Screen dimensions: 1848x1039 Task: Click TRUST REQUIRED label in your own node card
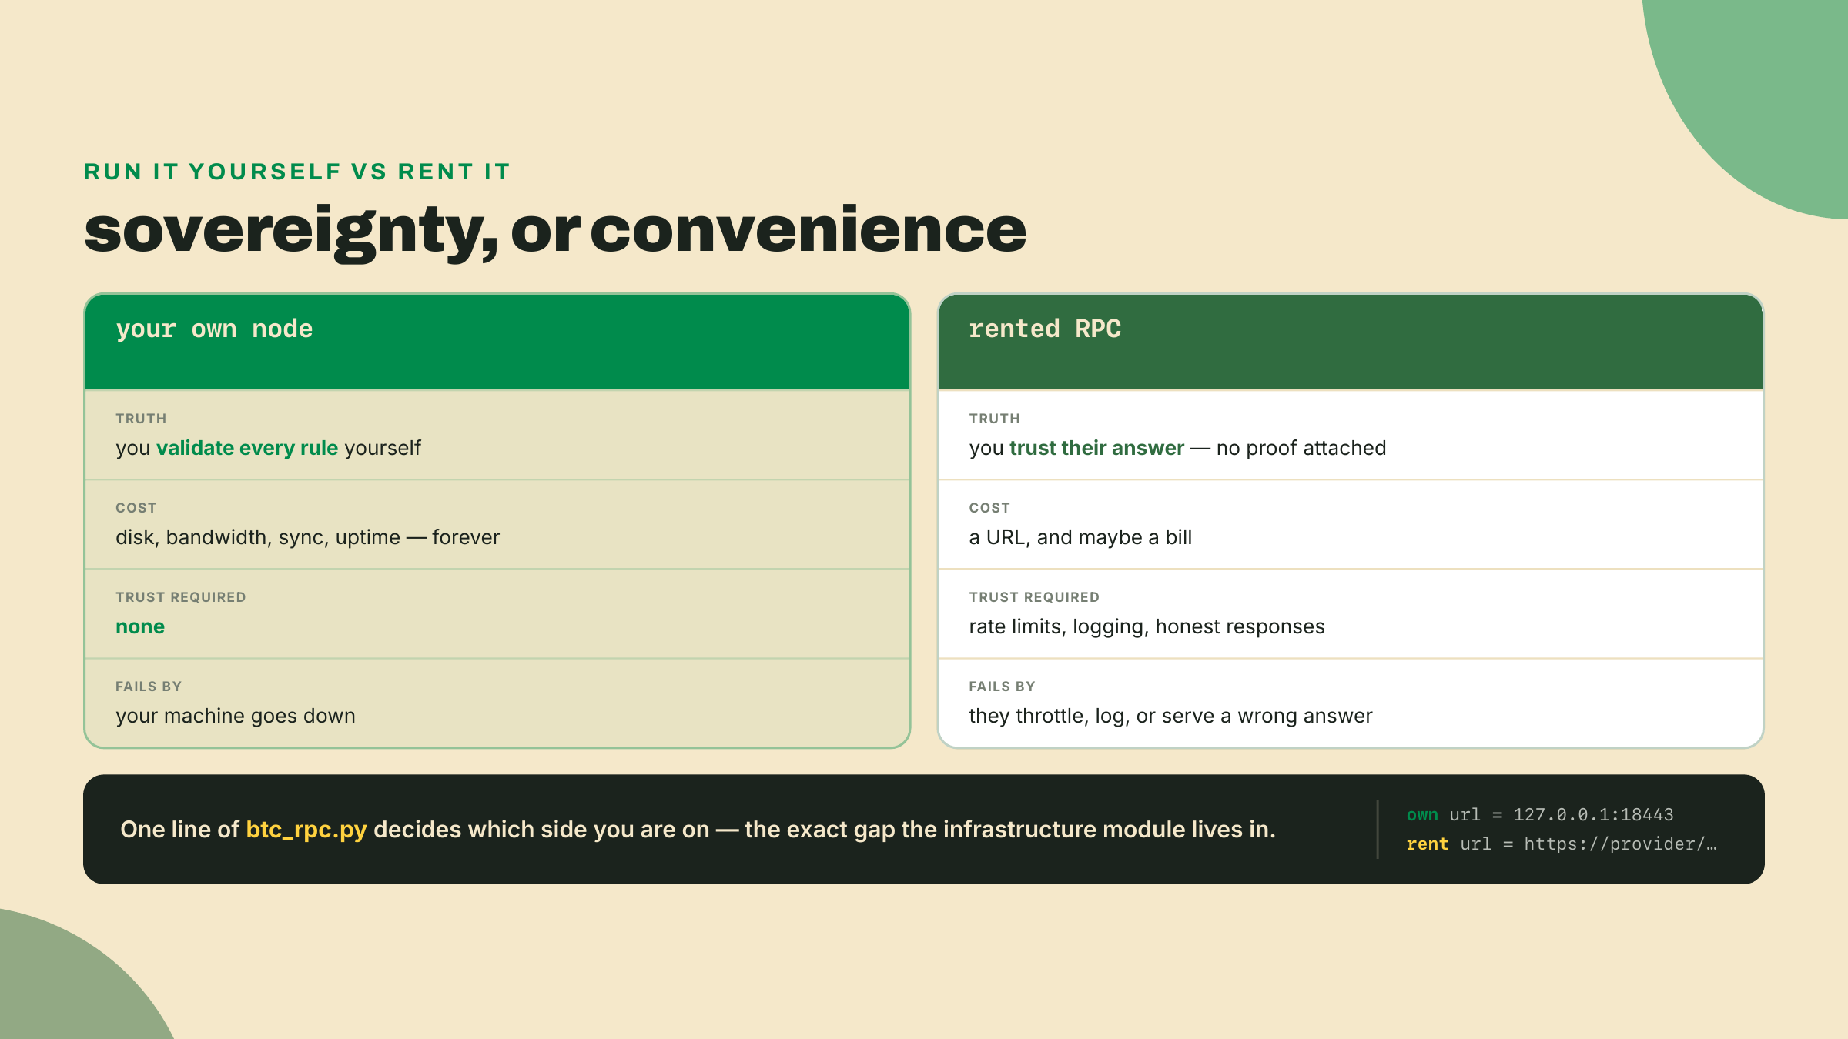(x=181, y=597)
